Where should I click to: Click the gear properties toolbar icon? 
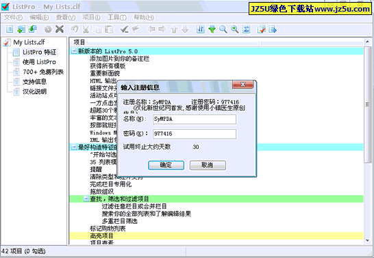click(x=48, y=29)
